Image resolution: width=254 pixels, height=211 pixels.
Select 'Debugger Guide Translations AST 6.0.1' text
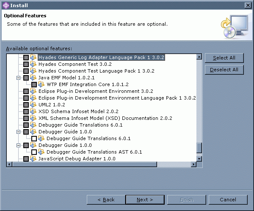click(94, 152)
